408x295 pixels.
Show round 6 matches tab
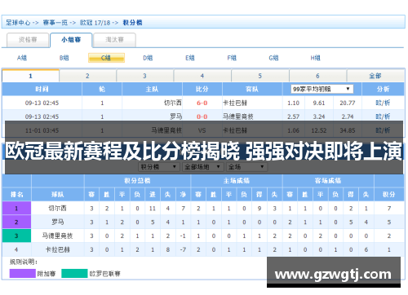pyautogui.click(x=317, y=76)
